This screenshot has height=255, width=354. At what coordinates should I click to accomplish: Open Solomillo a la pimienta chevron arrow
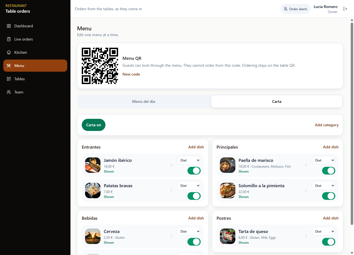point(306,190)
